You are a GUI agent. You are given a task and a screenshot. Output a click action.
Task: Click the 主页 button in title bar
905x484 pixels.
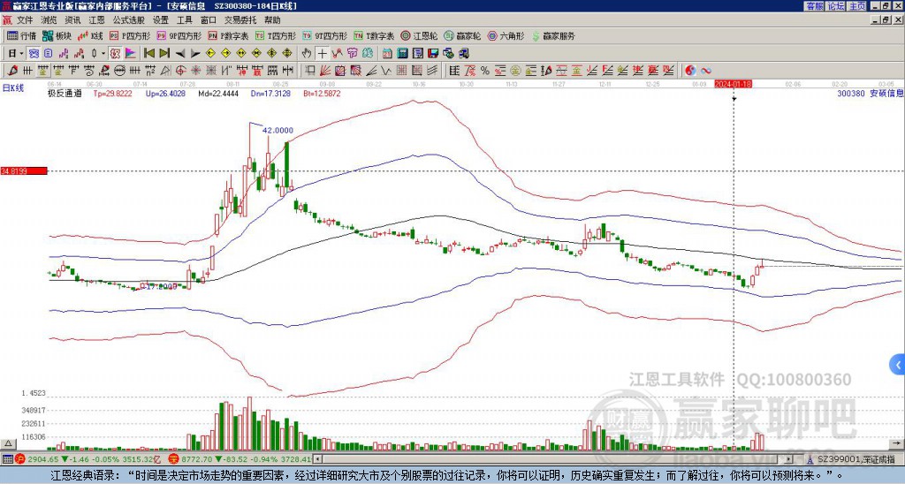[857, 6]
